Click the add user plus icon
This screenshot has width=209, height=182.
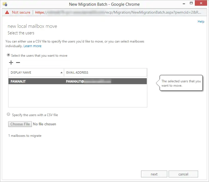11,63
